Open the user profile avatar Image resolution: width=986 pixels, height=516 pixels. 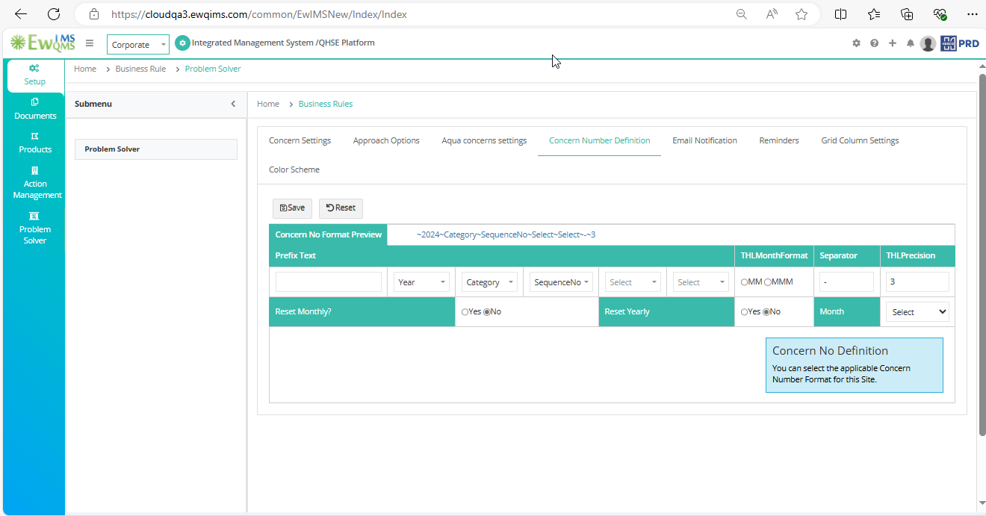click(928, 43)
